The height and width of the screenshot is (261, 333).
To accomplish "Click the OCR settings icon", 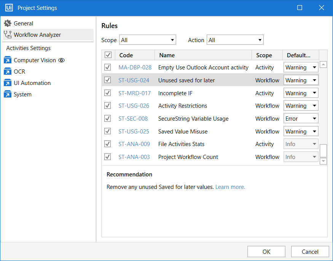I will 8,72.
